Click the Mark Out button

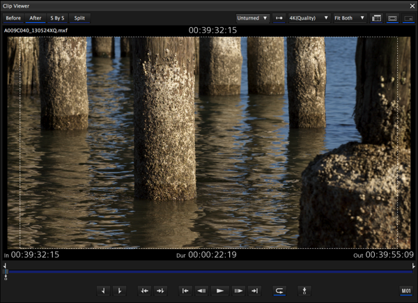[x=120, y=290]
